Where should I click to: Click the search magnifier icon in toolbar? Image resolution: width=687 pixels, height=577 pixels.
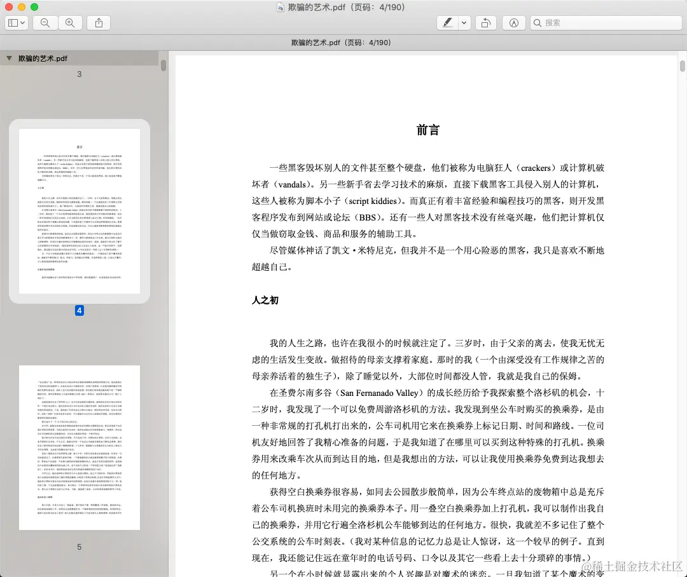pyautogui.click(x=537, y=23)
